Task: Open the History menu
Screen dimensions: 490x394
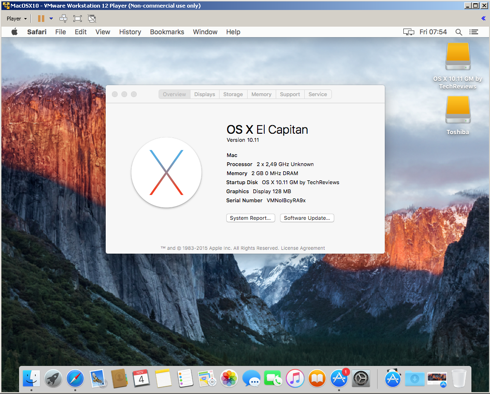Action: point(130,32)
